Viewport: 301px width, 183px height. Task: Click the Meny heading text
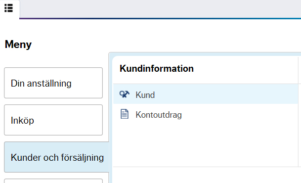[x=18, y=45]
